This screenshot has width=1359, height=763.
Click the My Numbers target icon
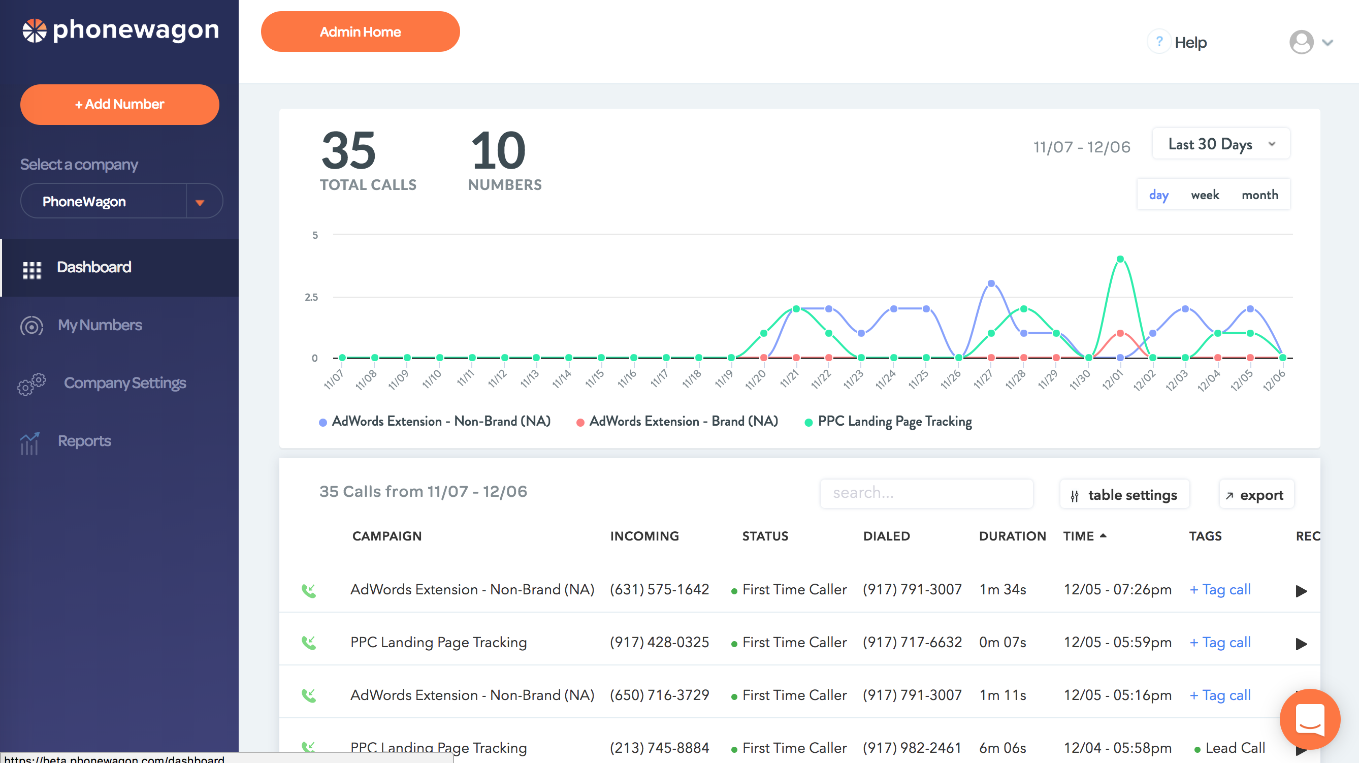(31, 326)
